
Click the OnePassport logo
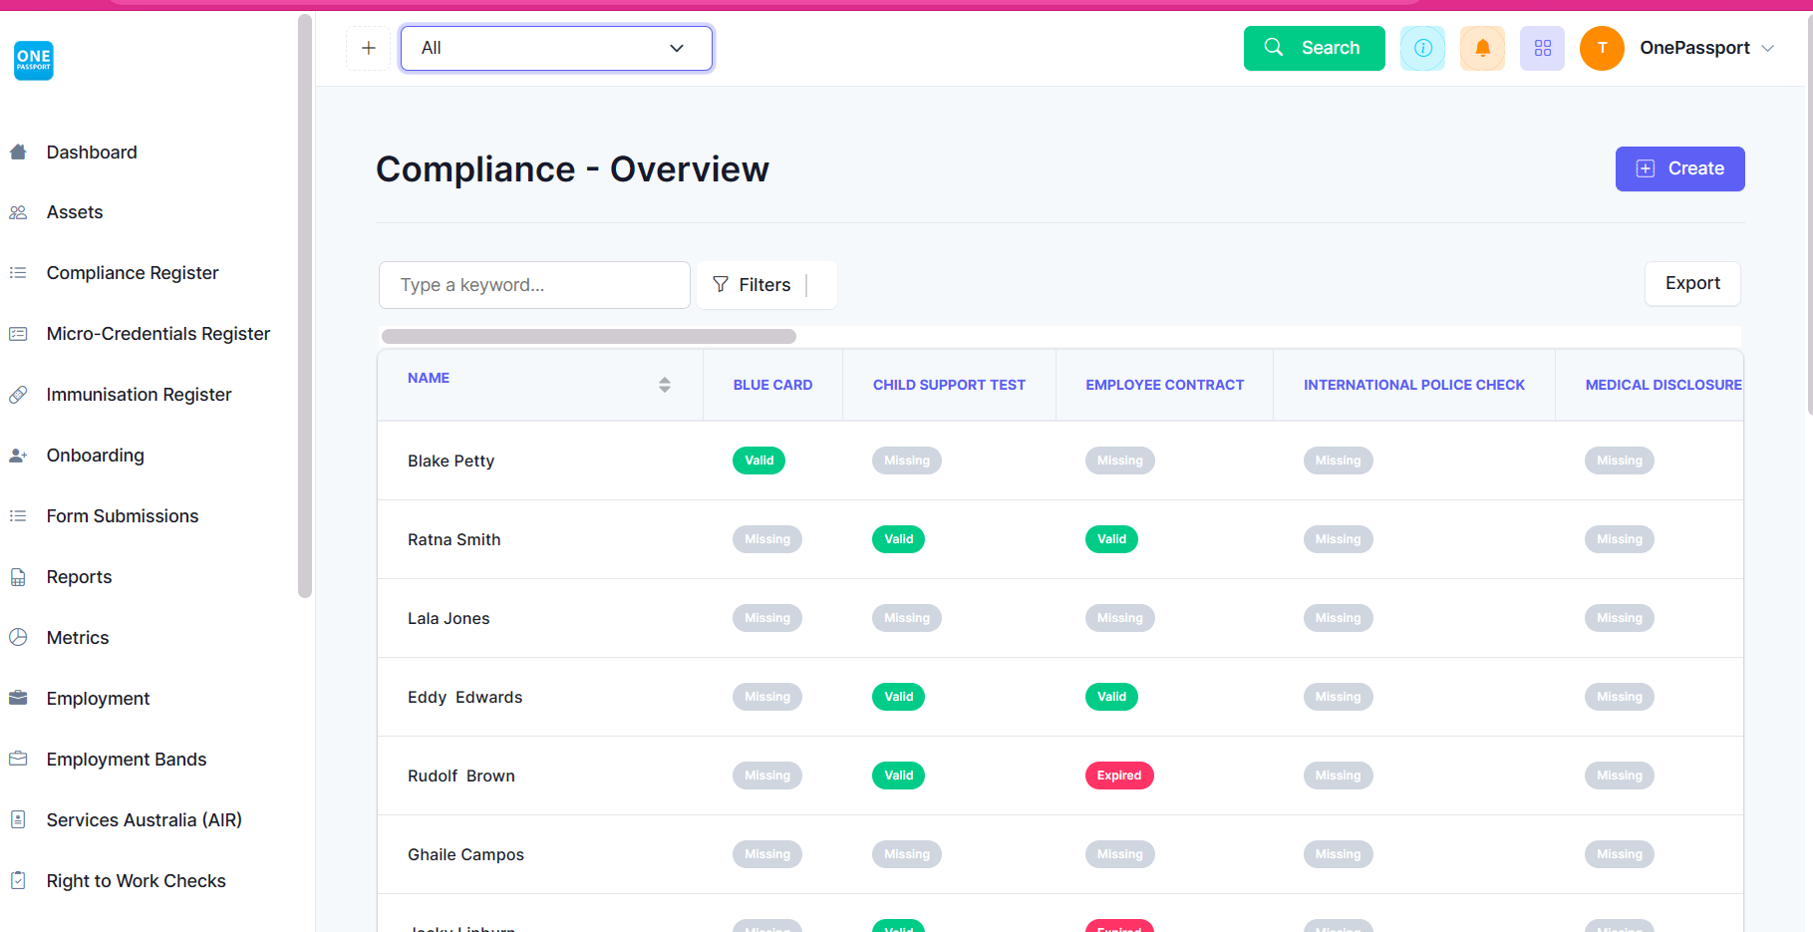[x=33, y=61]
